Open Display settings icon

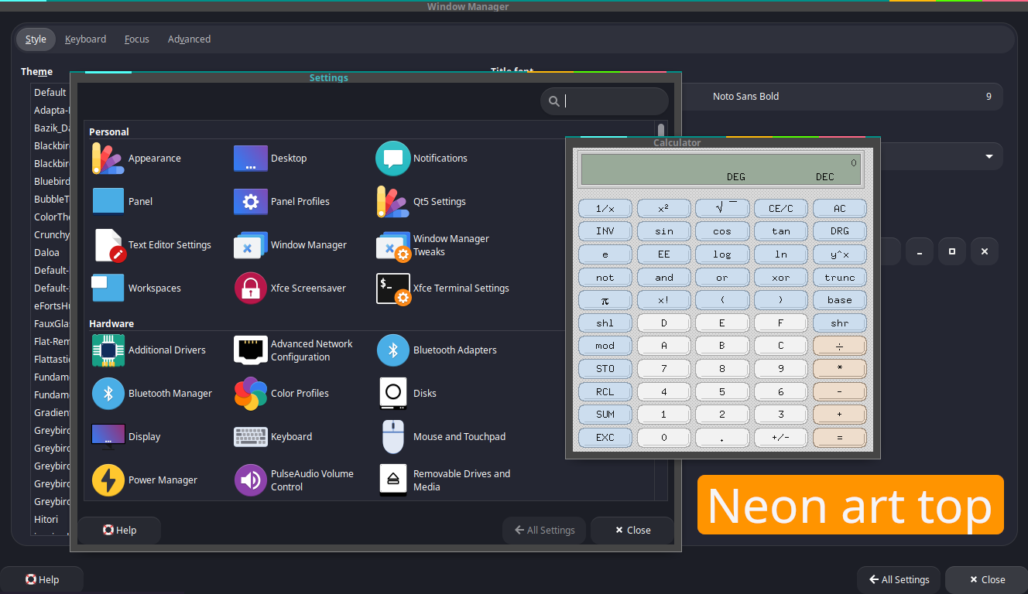[108, 437]
